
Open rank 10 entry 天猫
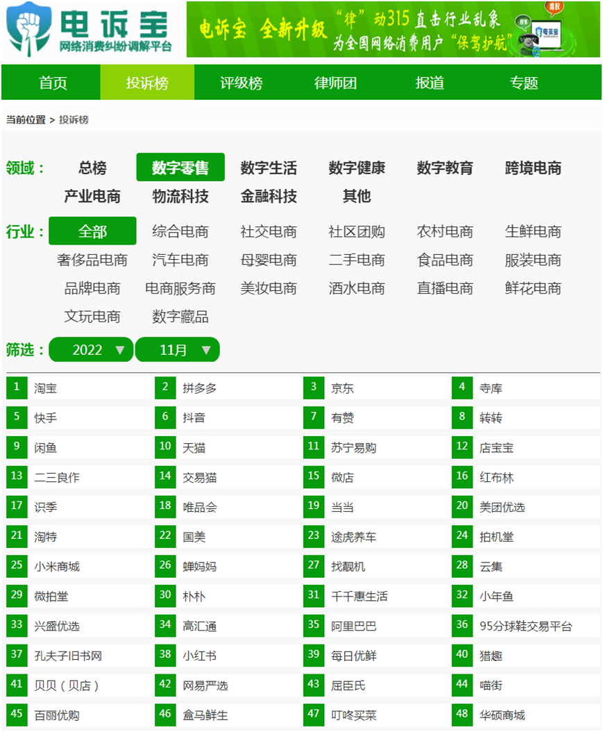[x=194, y=448]
